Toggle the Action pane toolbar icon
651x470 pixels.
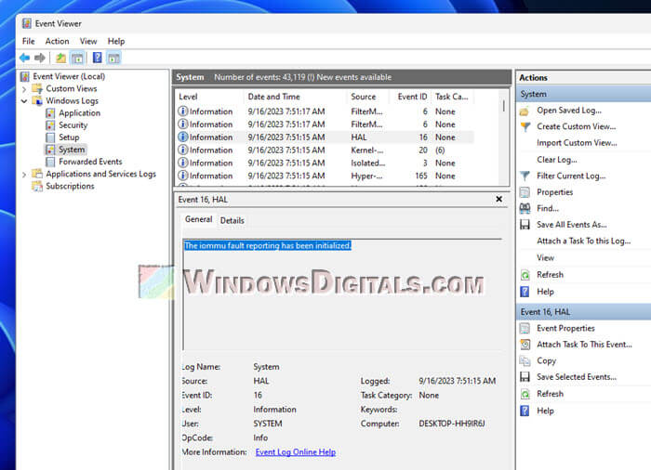tap(113, 59)
